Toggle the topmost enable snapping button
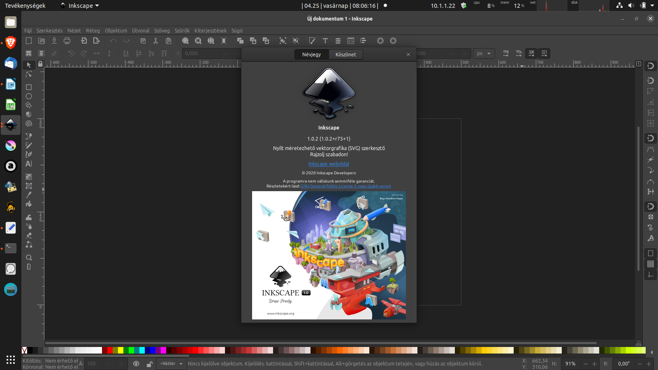Image resolution: width=658 pixels, height=370 pixels. 651,66
